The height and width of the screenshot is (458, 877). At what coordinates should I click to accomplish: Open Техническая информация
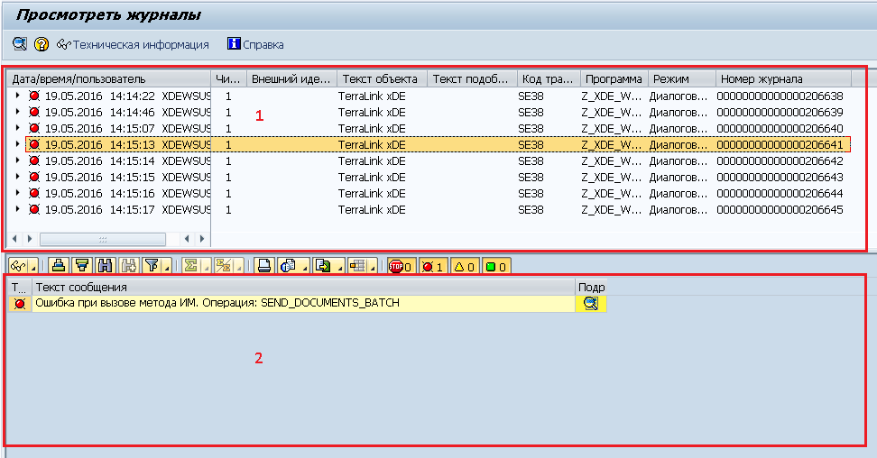click(x=133, y=44)
